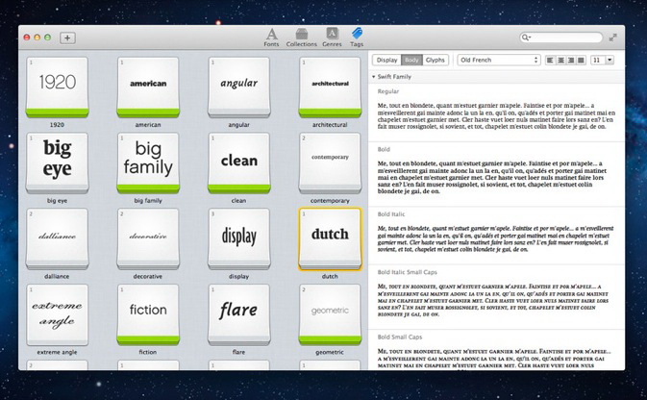Click the search magnifier icon
This screenshot has width=647, height=400.
click(x=526, y=37)
